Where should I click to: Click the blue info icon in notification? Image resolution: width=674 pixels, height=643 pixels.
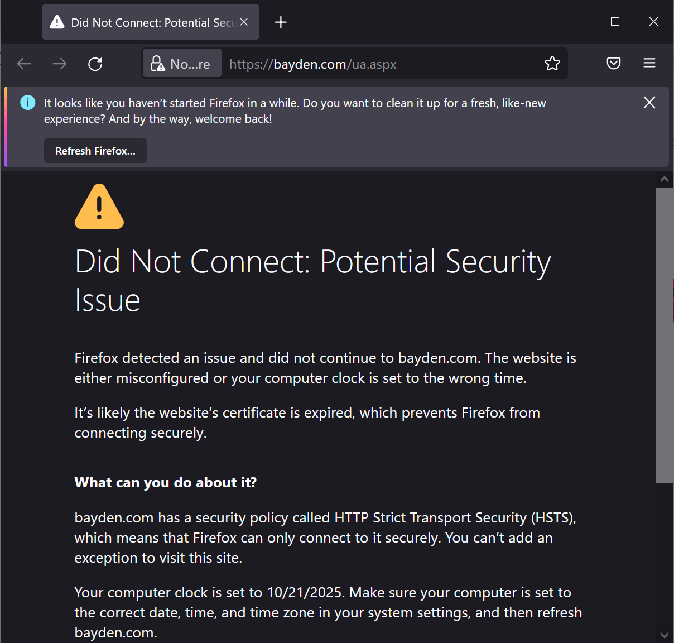pyautogui.click(x=27, y=103)
